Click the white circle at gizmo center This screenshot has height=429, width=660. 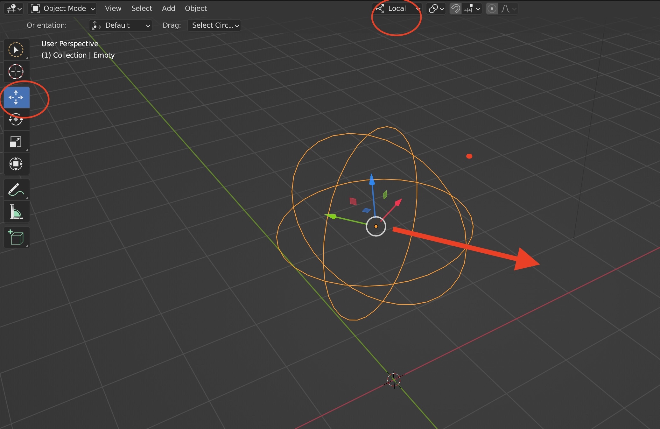pos(376,226)
